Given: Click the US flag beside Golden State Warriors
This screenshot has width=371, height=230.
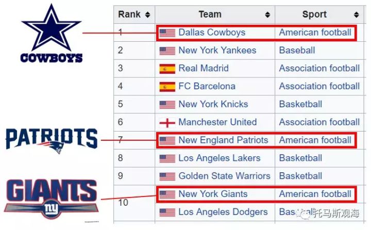Looking at the screenshot, I should 167,176.
